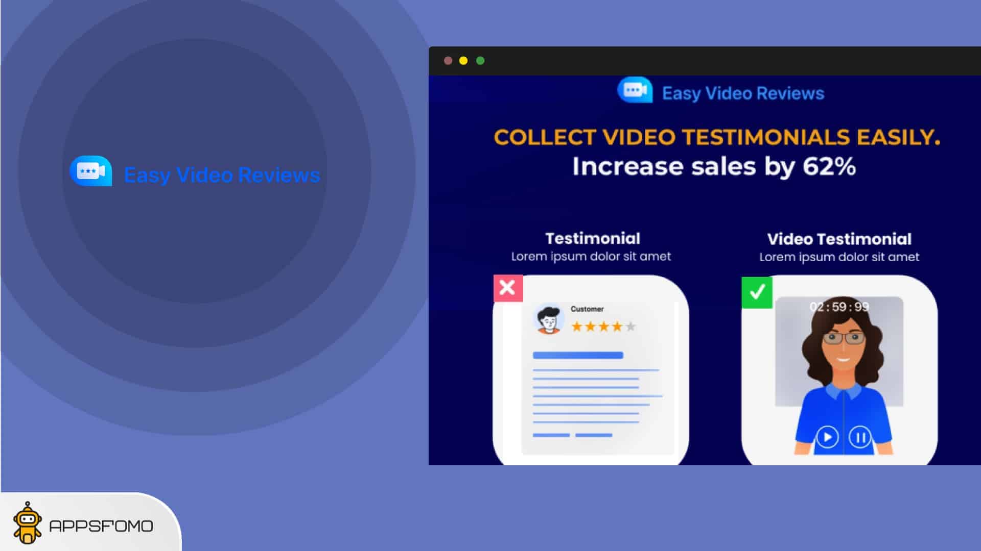This screenshot has height=551, width=981.
Task: Click the Testimonial heading above review card
Action: point(593,238)
